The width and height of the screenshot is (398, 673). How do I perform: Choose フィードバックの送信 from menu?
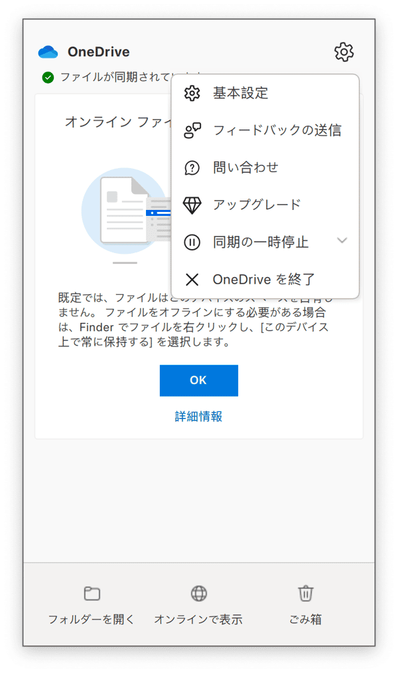(x=265, y=130)
